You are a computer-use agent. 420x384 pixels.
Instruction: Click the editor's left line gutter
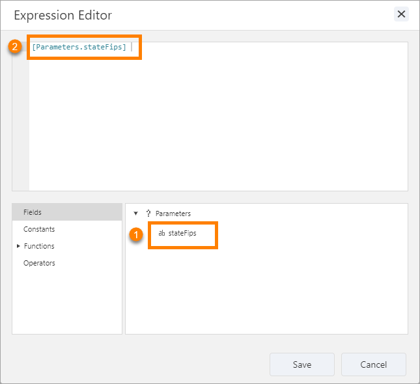tap(21, 117)
